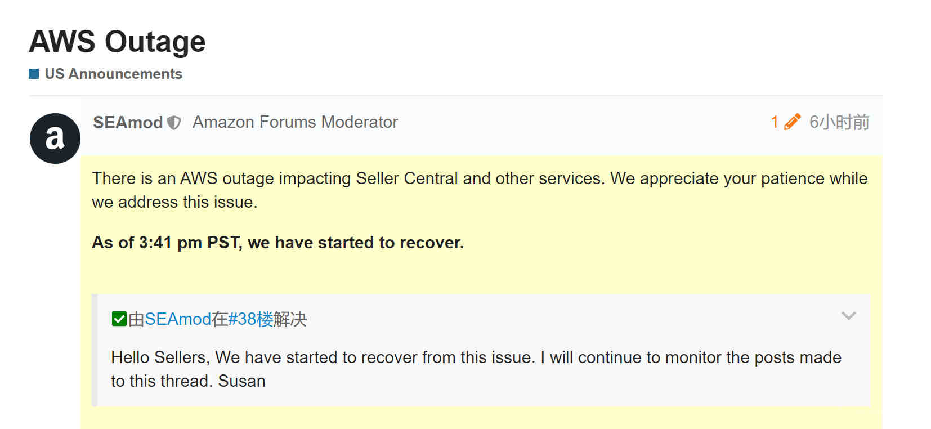Click the bold 'As of 3:41 pm PST' line
The image size is (931, 429).
point(278,243)
